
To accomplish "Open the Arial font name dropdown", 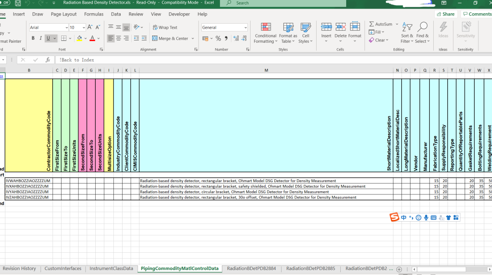I will pos(67,28).
